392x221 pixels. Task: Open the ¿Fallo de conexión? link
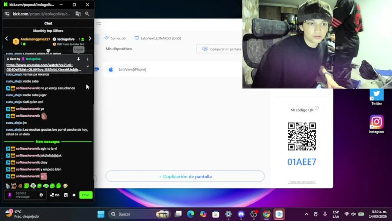click(x=302, y=182)
